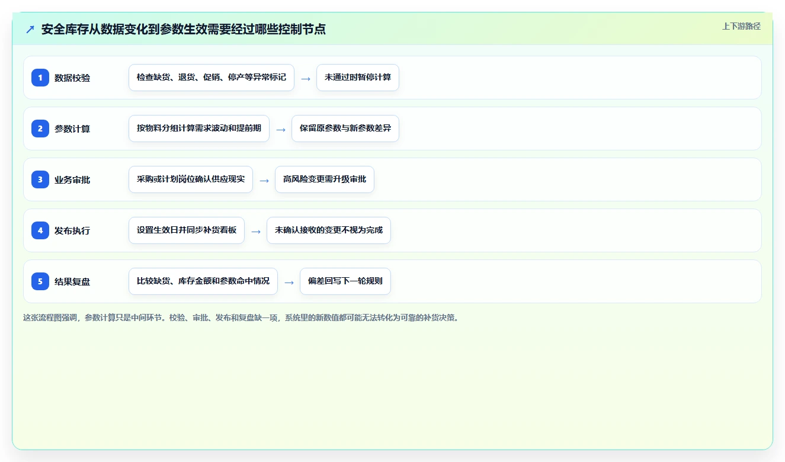Click the 未通过时暂停计算 box
Image resolution: width=785 pixels, height=462 pixels.
[358, 78]
